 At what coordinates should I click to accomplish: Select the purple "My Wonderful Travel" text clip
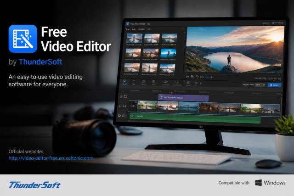pyautogui.click(x=183, y=98)
